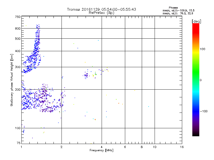Viewport: 214px width, 160px height.
Task: Click the 'RwPretec (8p)' subtitle
Action: (101, 13)
